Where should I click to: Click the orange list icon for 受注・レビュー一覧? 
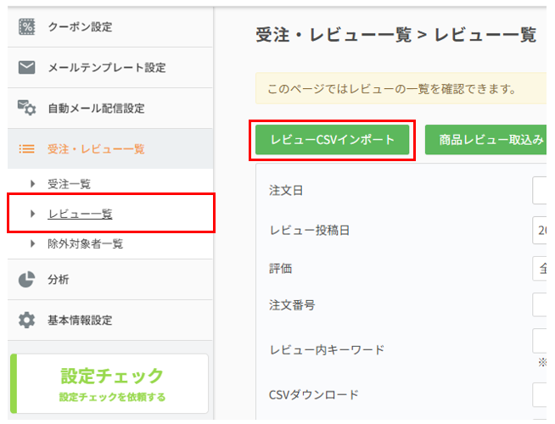[x=26, y=149]
